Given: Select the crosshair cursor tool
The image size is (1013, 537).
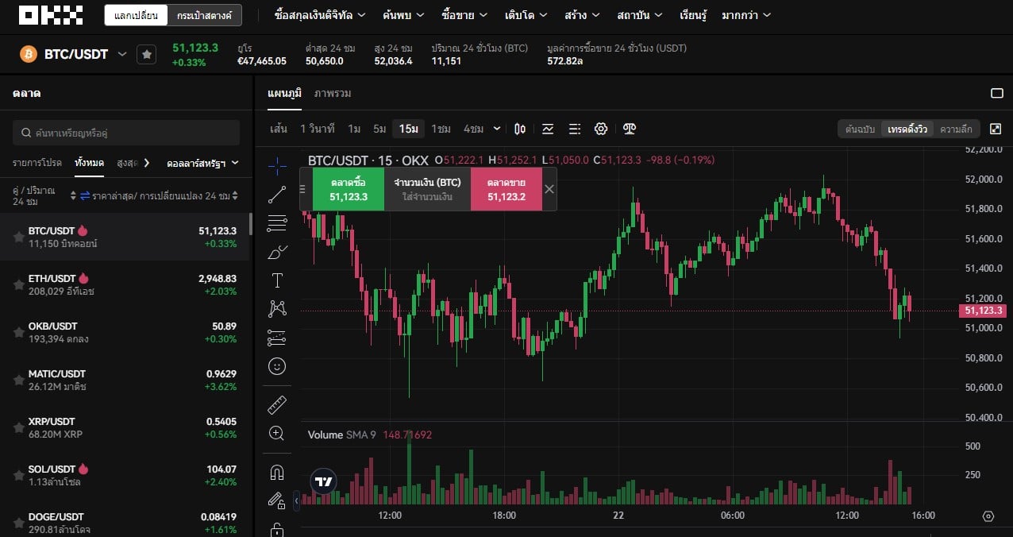Looking at the screenshot, I should pos(277,165).
